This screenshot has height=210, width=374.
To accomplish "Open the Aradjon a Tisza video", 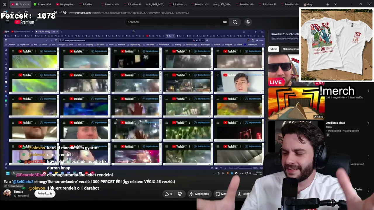I will pyautogui.click(x=335, y=123).
